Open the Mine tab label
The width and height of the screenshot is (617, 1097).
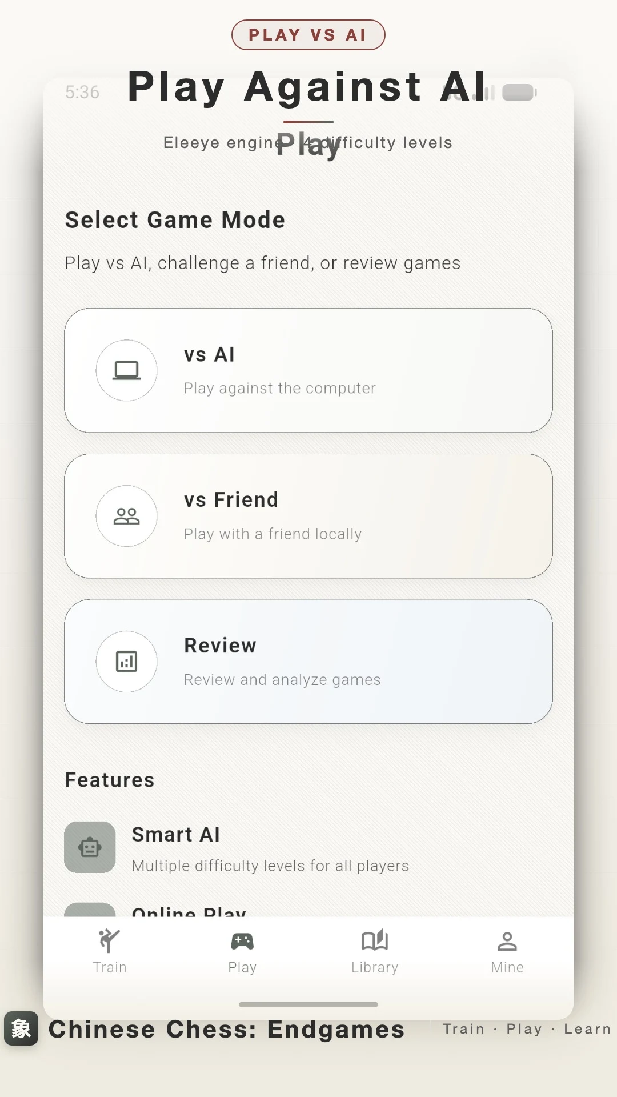click(507, 967)
